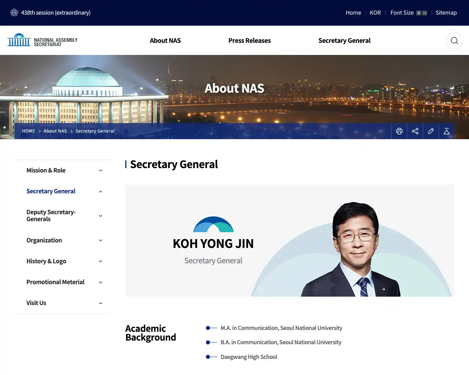The height and width of the screenshot is (375, 469).
Task: Expand Visit Us chevron
Action: [100, 303]
